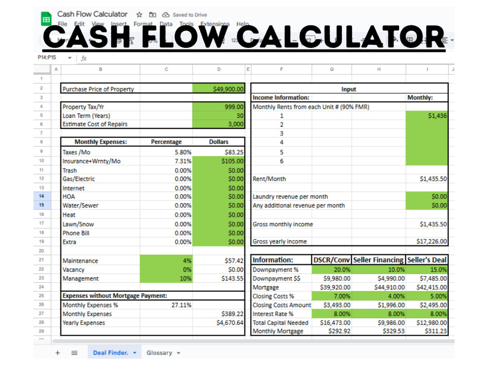
Task: Select the 27.11% monthly expenses cell
Action: tap(166, 305)
